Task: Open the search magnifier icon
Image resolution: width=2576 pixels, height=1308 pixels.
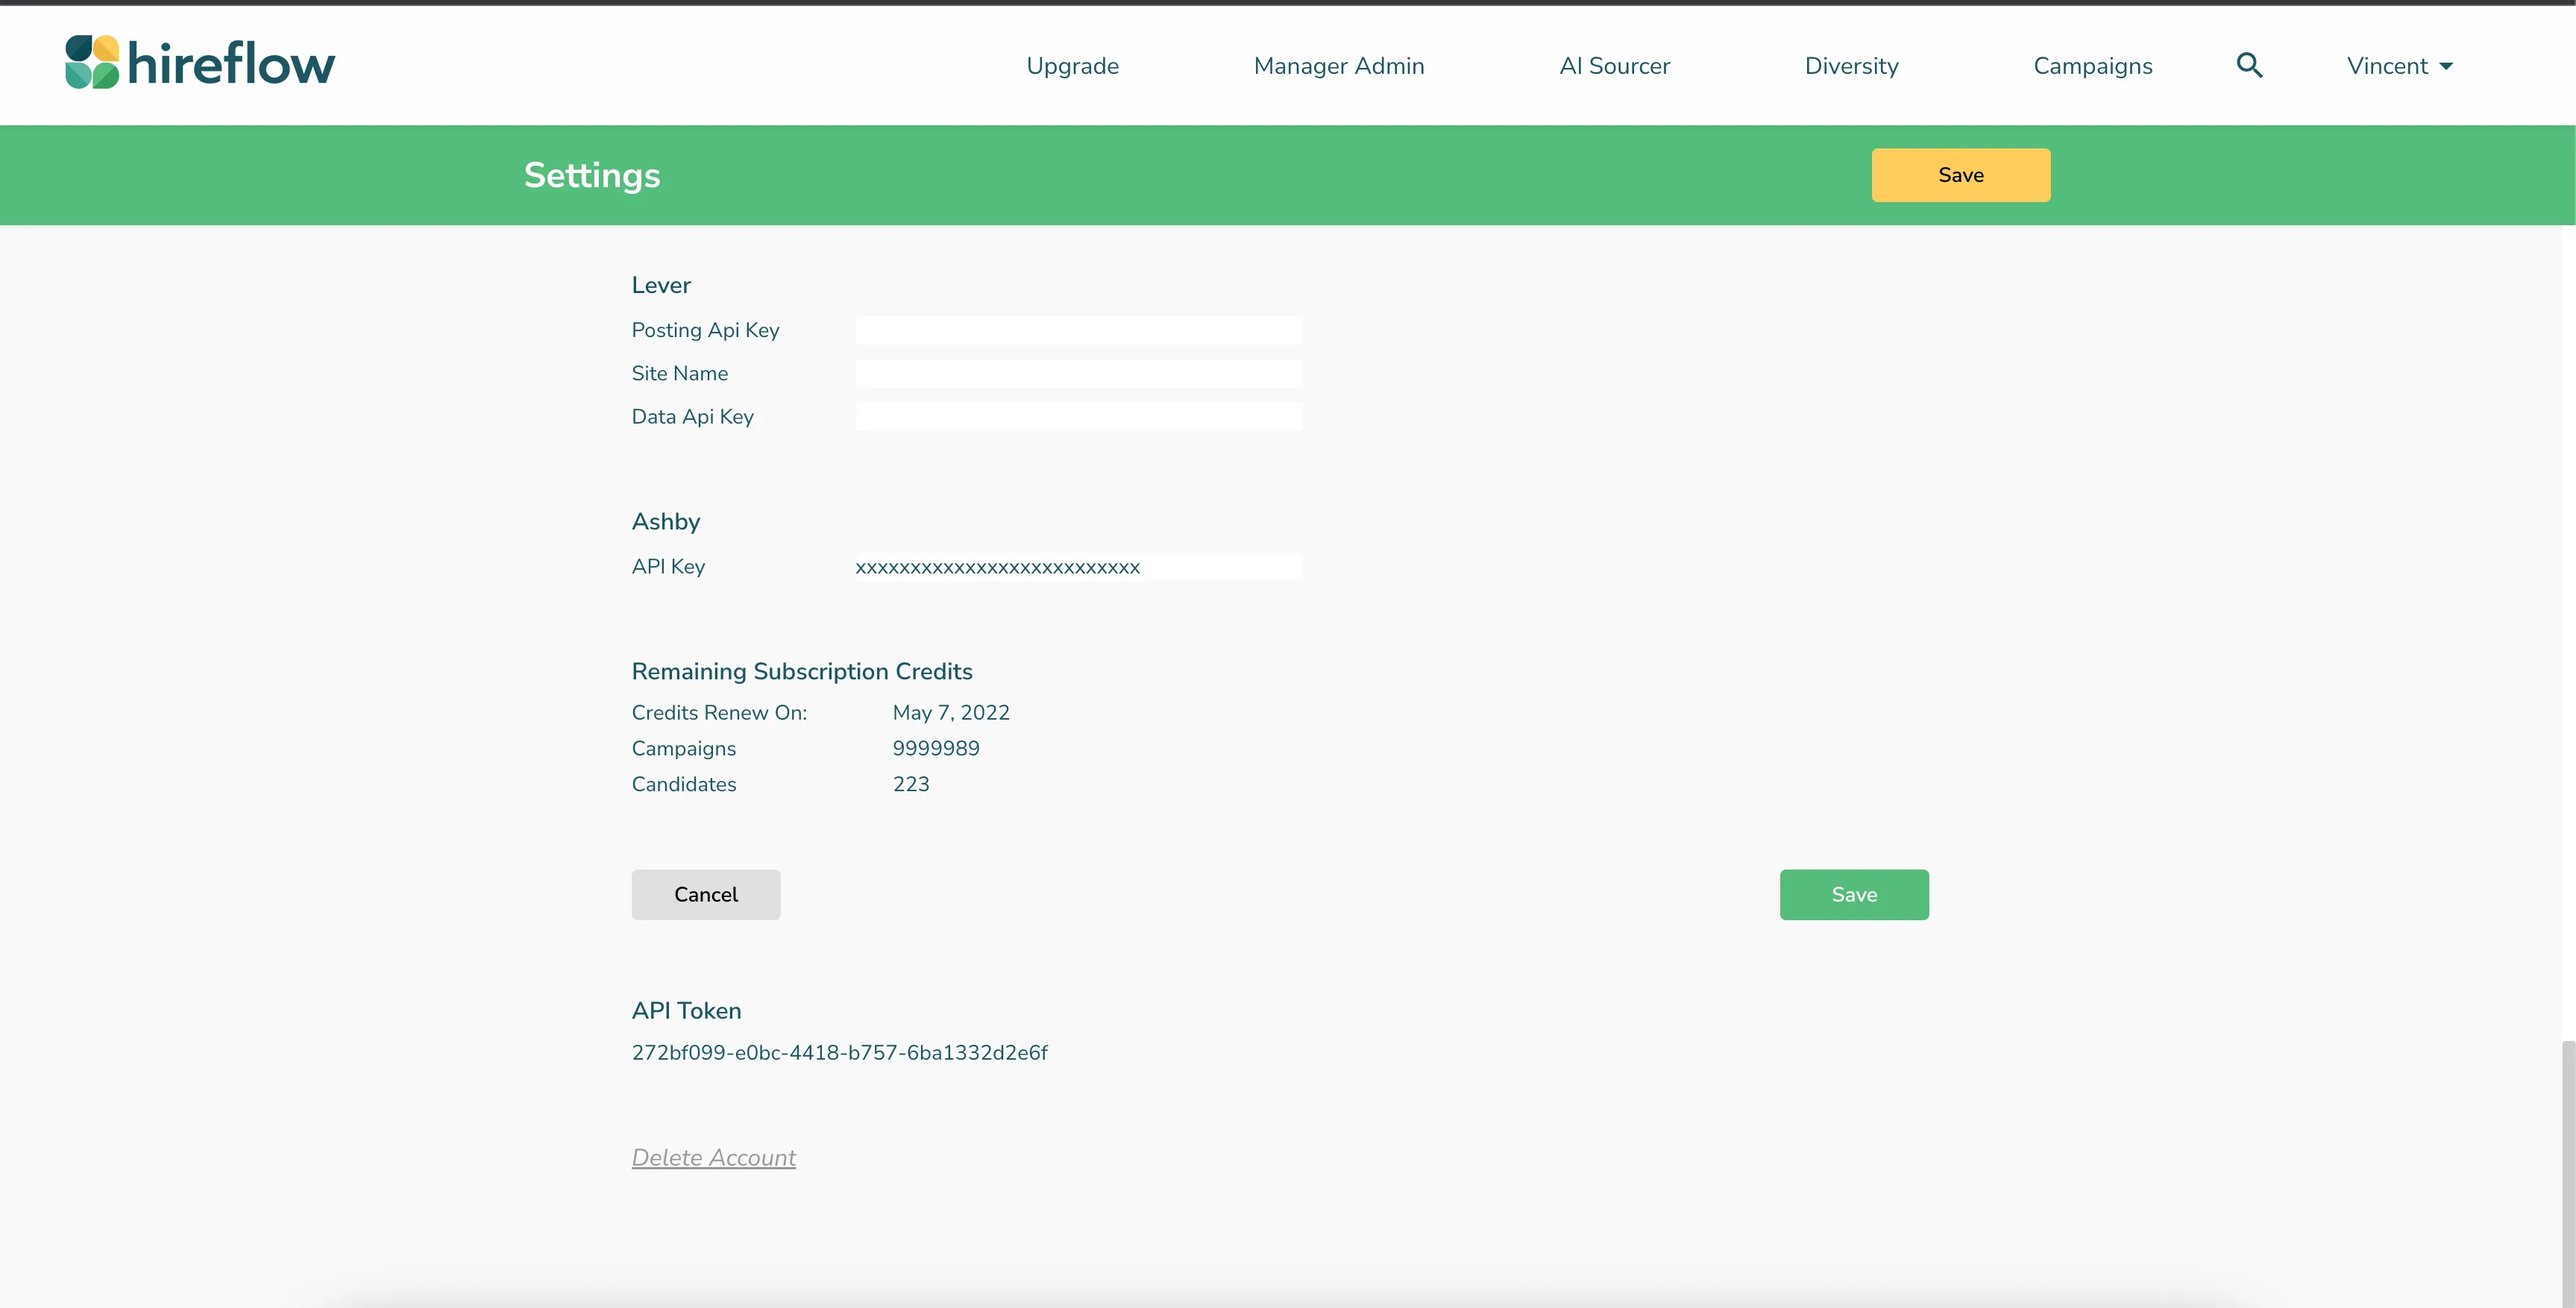Action: point(2249,65)
